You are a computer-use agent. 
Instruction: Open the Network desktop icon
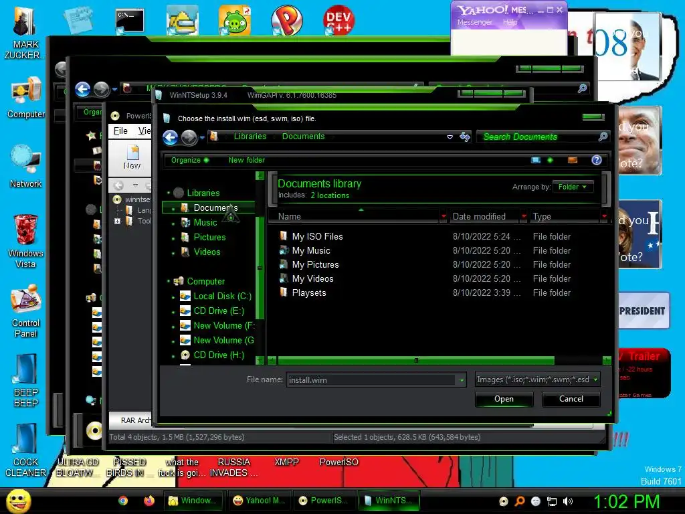tap(26, 166)
